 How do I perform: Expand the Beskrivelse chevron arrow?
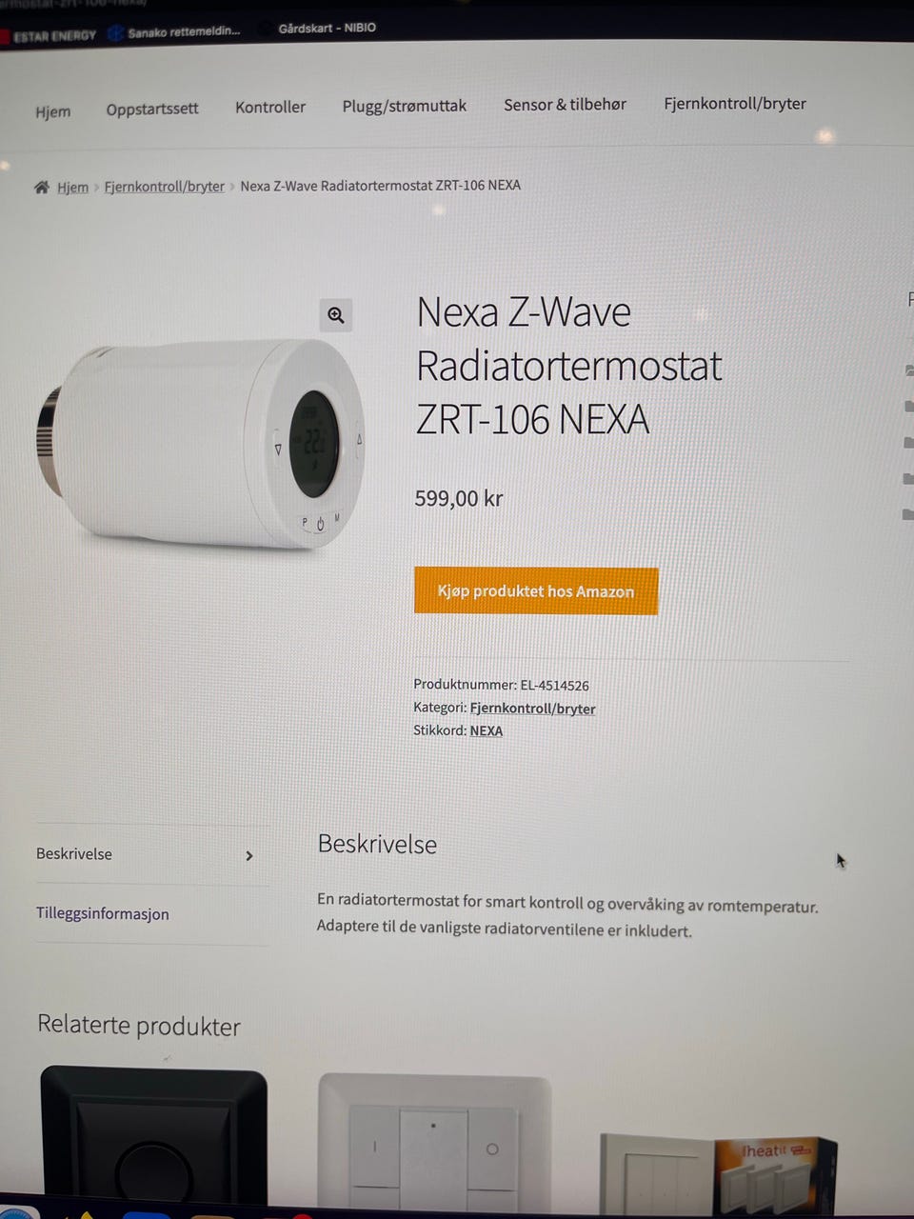click(249, 856)
